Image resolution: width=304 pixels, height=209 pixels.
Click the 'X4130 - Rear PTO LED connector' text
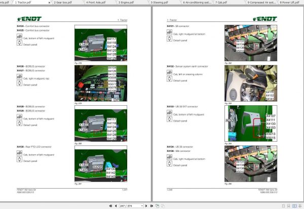[34, 147]
